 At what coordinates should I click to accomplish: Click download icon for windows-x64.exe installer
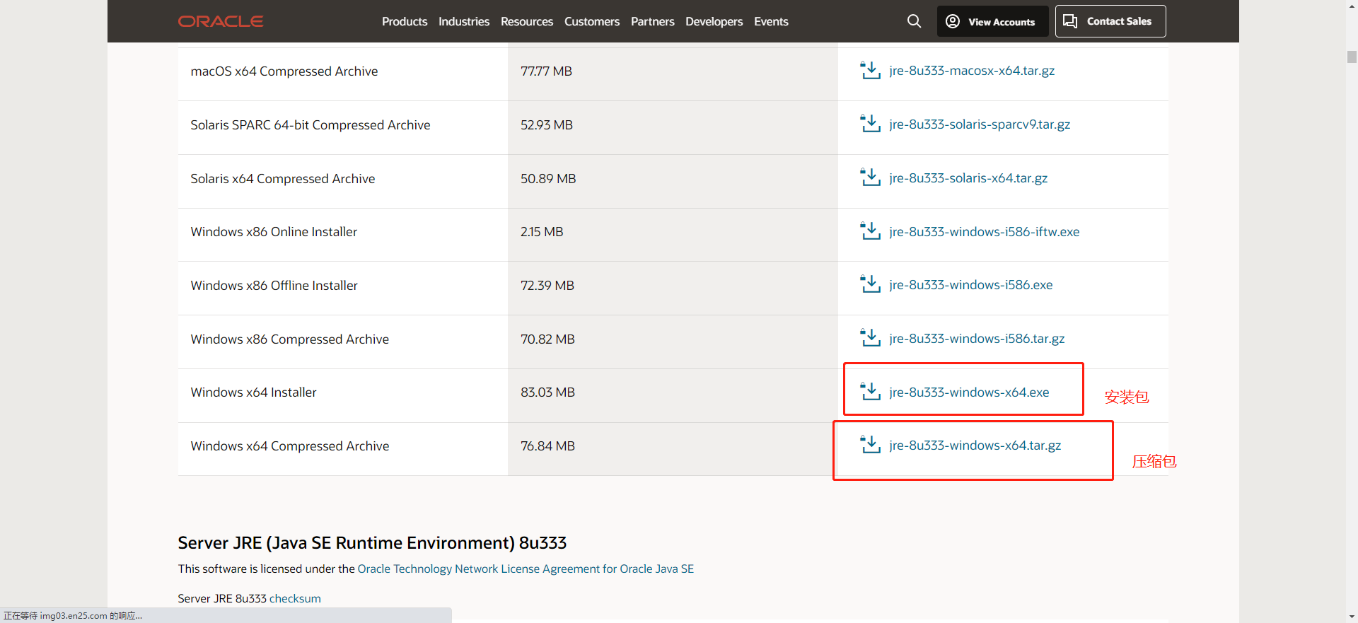870,392
